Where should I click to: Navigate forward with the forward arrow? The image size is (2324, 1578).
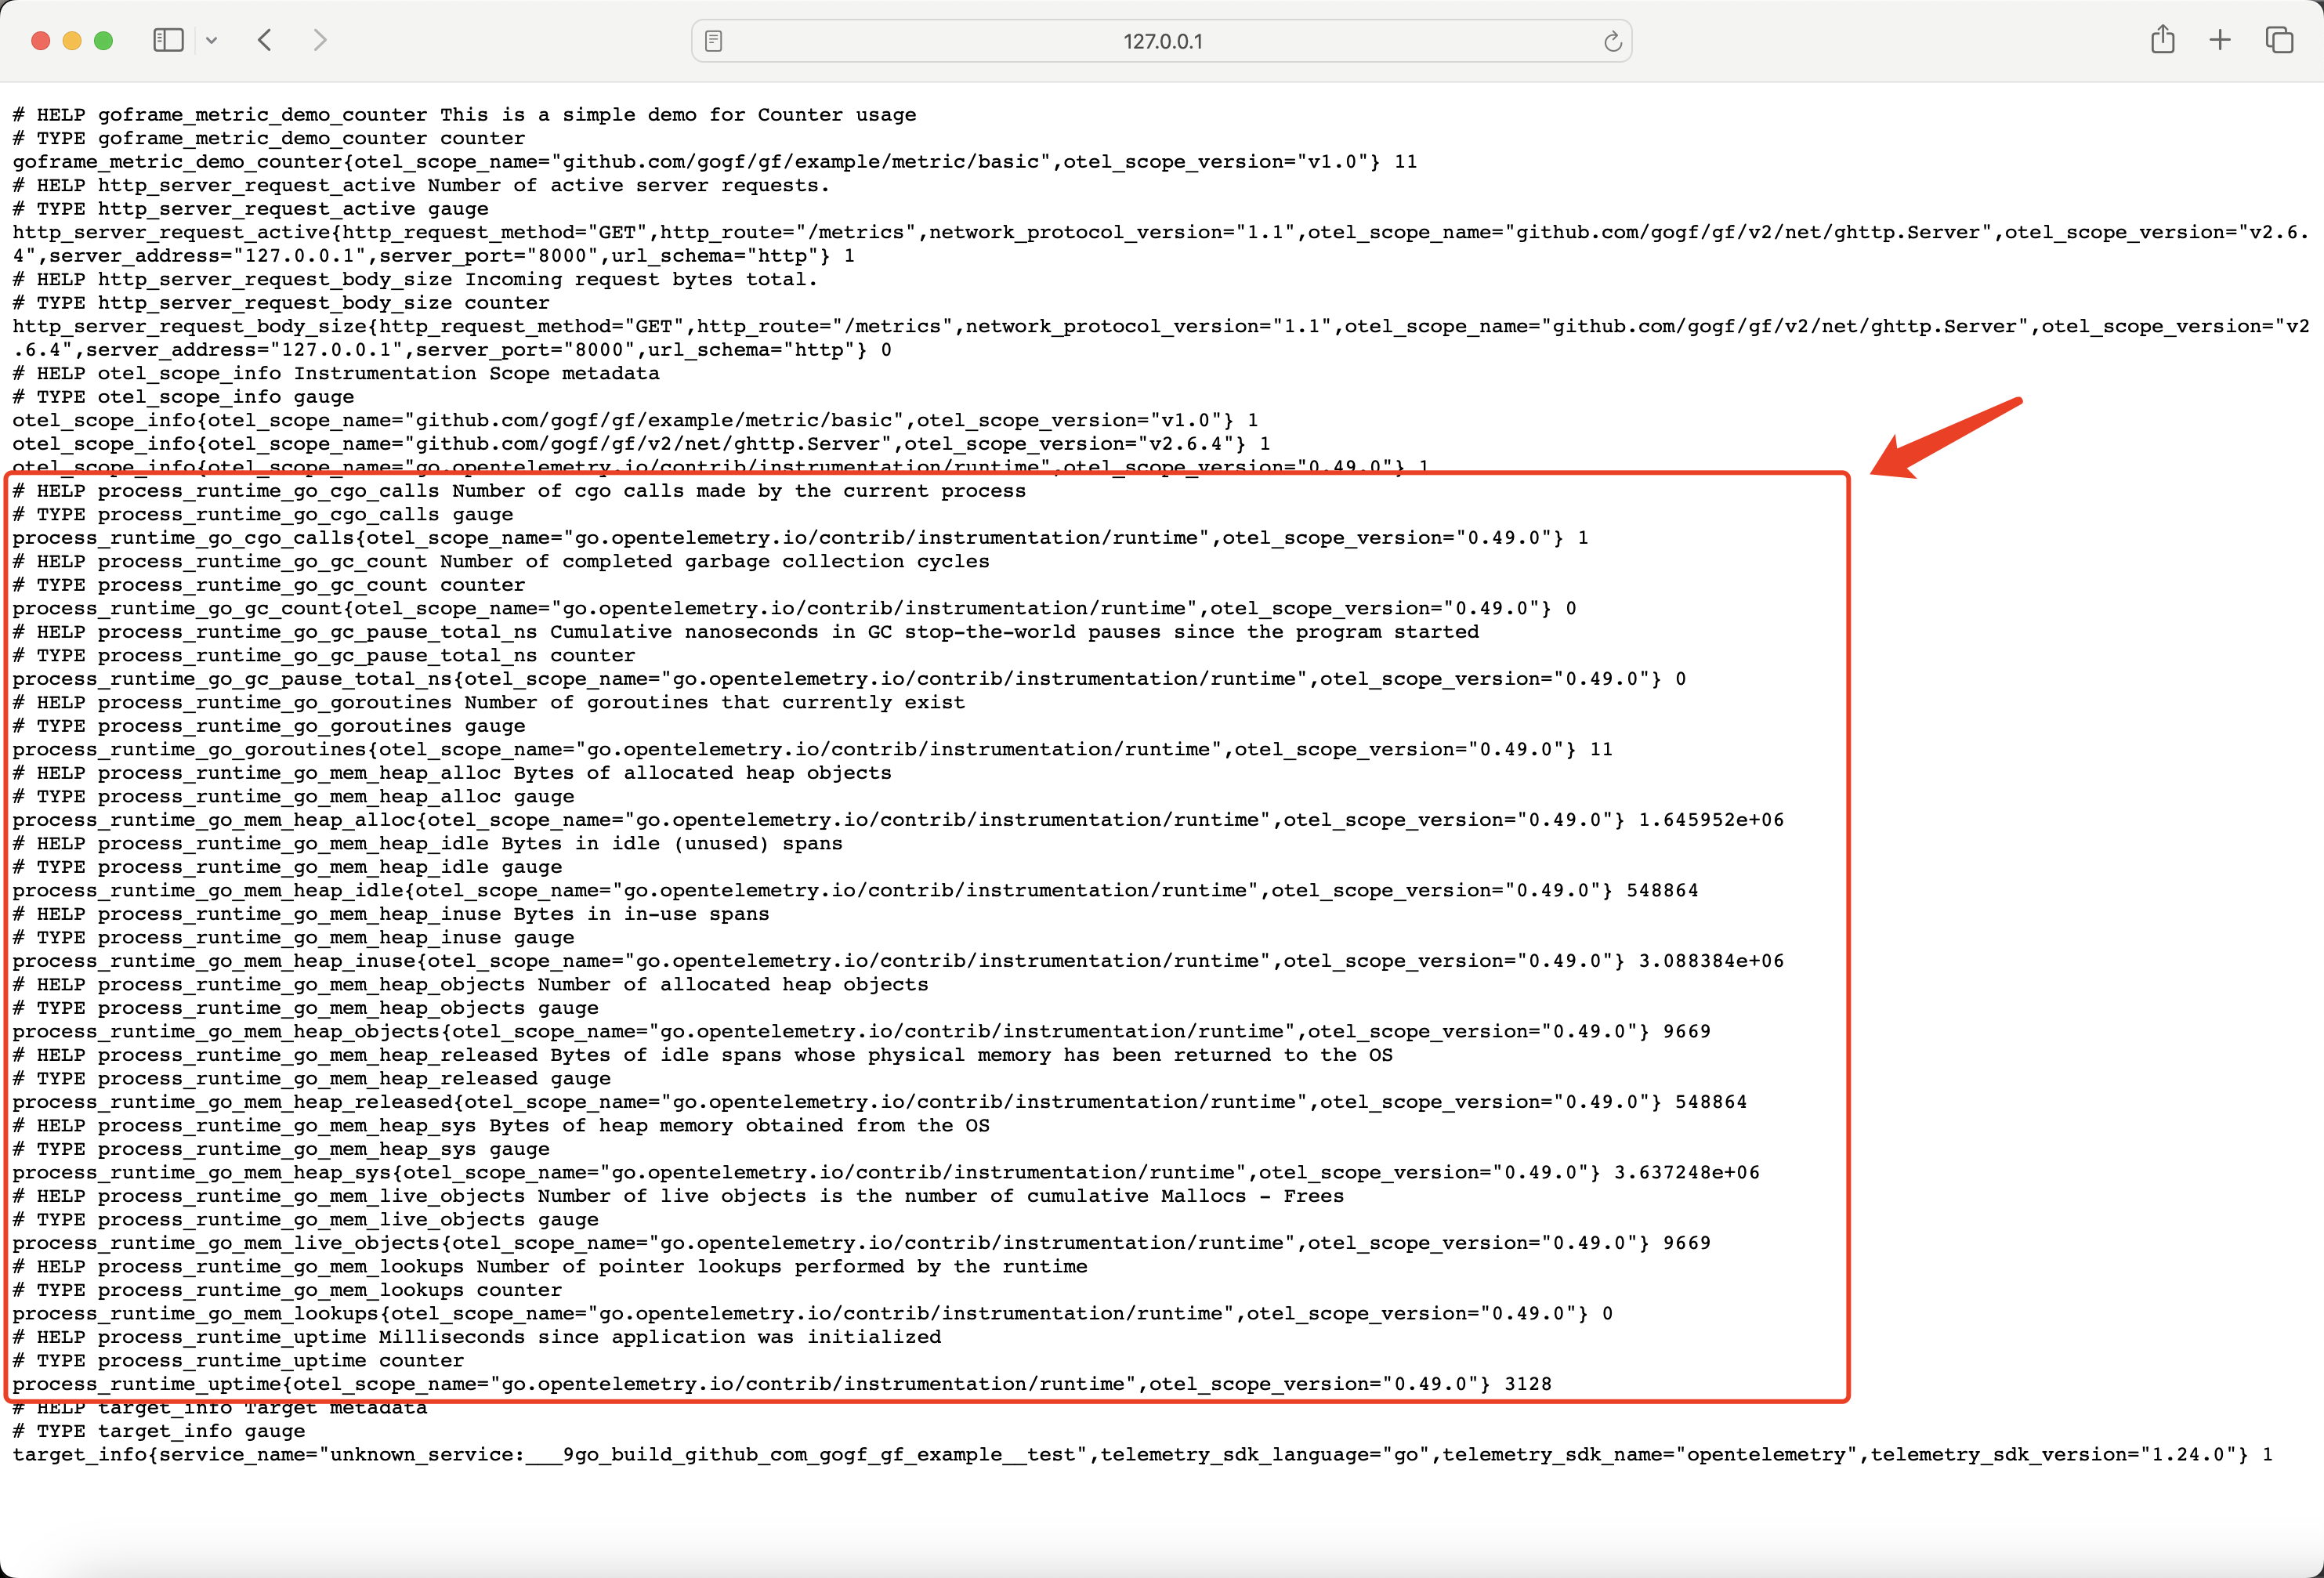(x=318, y=40)
